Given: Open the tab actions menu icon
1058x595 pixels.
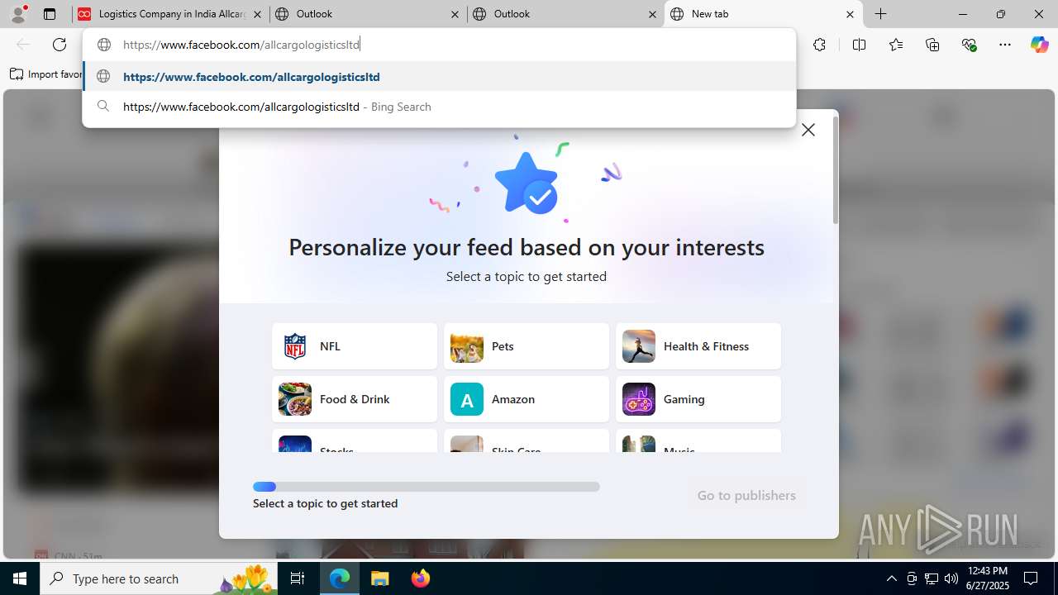Looking at the screenshot, I should tap(50, 14).
